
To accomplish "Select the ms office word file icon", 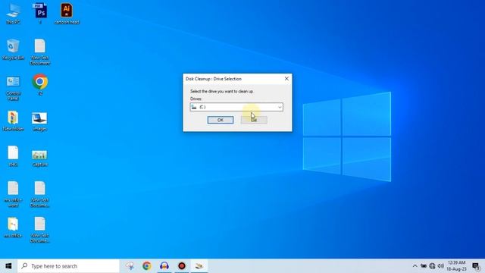I will 13,194.
